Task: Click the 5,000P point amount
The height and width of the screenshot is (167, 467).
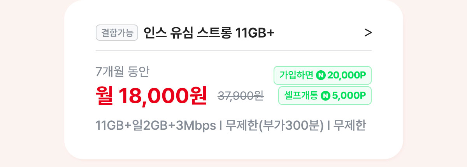Action: coord(349,96)
